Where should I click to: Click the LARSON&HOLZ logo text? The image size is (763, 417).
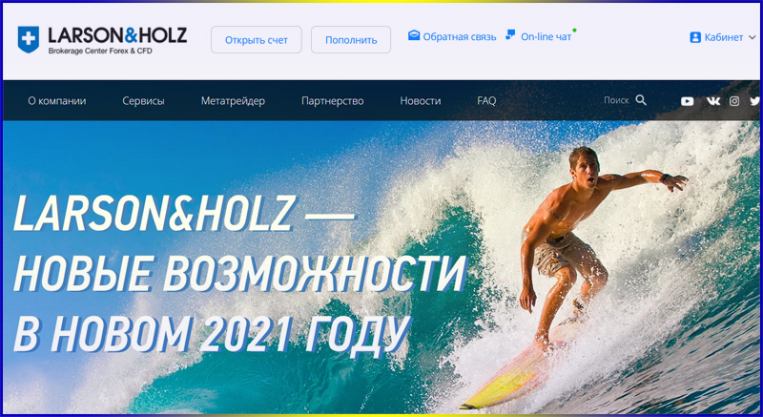click(x=117, y=35)
